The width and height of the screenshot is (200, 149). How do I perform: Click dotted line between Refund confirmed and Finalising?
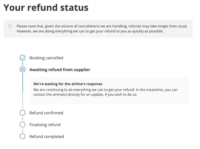(23, 119)
